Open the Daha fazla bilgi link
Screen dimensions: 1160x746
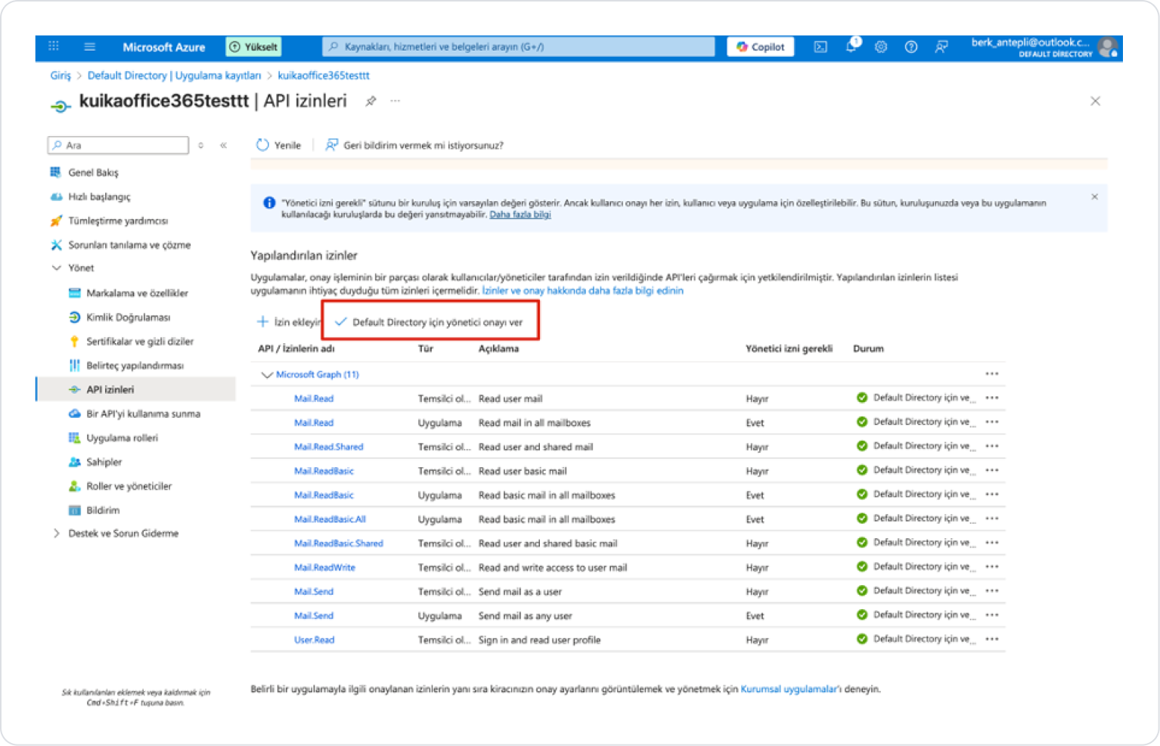[520, 215]
